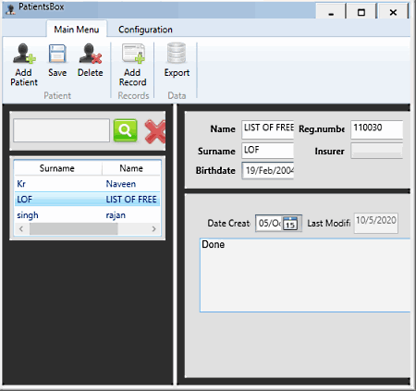This screenshot has width=416, height=391.
Task: Sort list by Surname column header
Action: pos(57,168)
